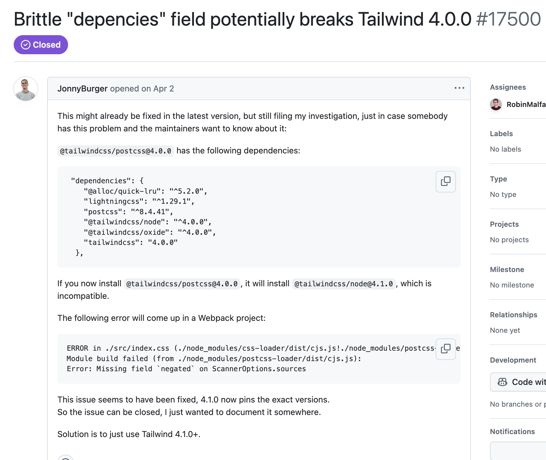
Task: Click the 'on Apr 2' timestamp
Action: click(158, 88)
